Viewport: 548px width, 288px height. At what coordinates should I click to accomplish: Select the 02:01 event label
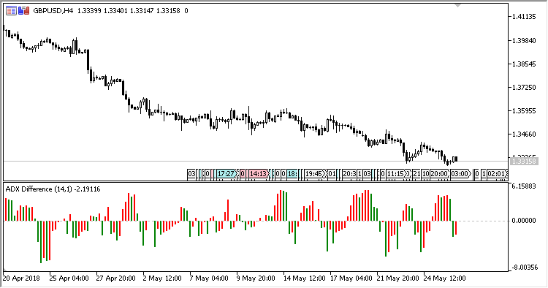click(x=496, y=174)
